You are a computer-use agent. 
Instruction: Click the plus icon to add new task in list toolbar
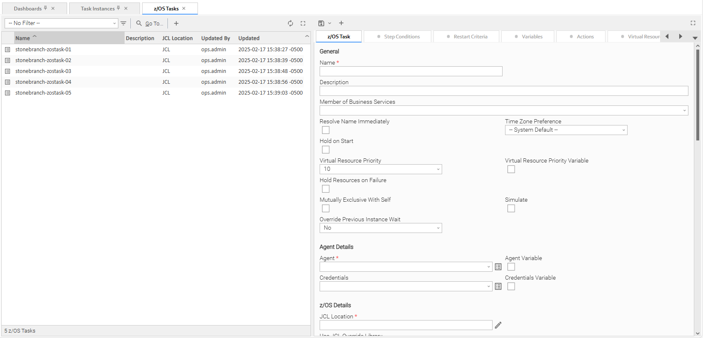(176, 23)
